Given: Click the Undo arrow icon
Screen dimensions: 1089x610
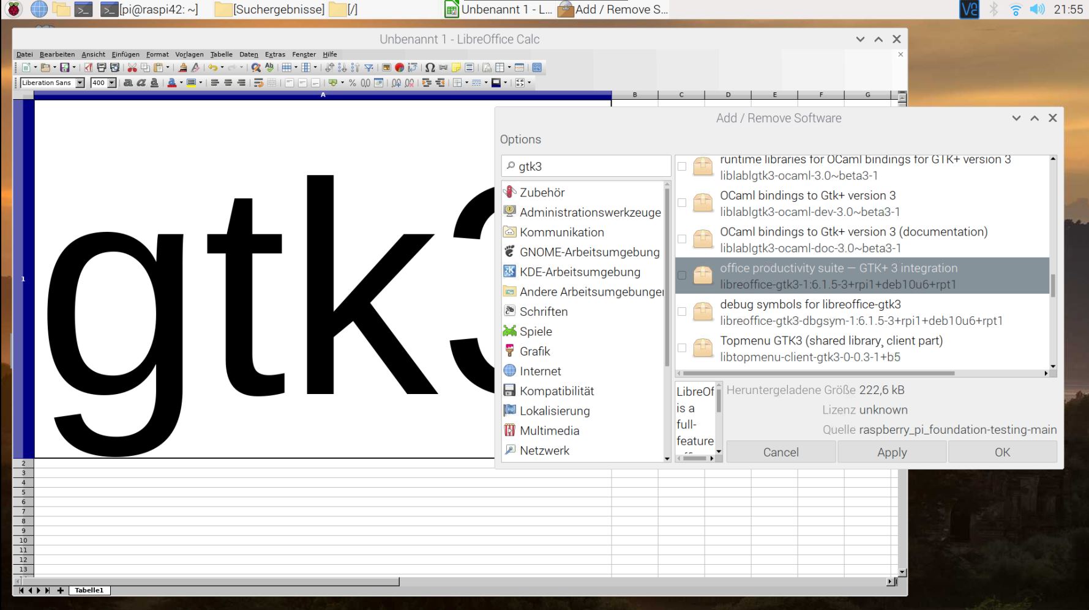Looking at the screenshot, I should pos(213,67).
